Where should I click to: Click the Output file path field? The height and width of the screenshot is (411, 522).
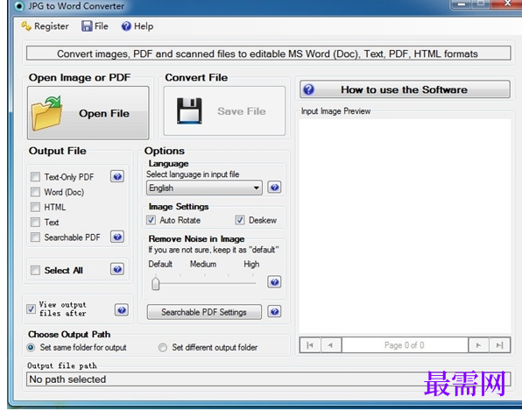(268, 379)
